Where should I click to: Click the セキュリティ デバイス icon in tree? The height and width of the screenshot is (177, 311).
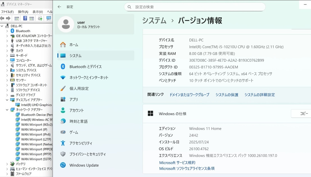click(x=12, y=75)
